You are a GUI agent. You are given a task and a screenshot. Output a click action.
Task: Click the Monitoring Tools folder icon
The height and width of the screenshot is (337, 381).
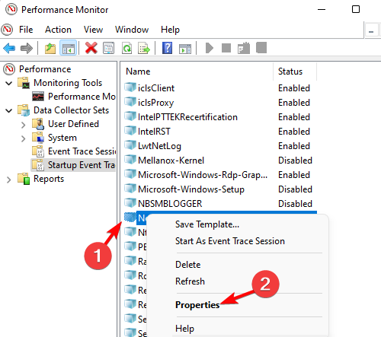[x=24, y=83]
